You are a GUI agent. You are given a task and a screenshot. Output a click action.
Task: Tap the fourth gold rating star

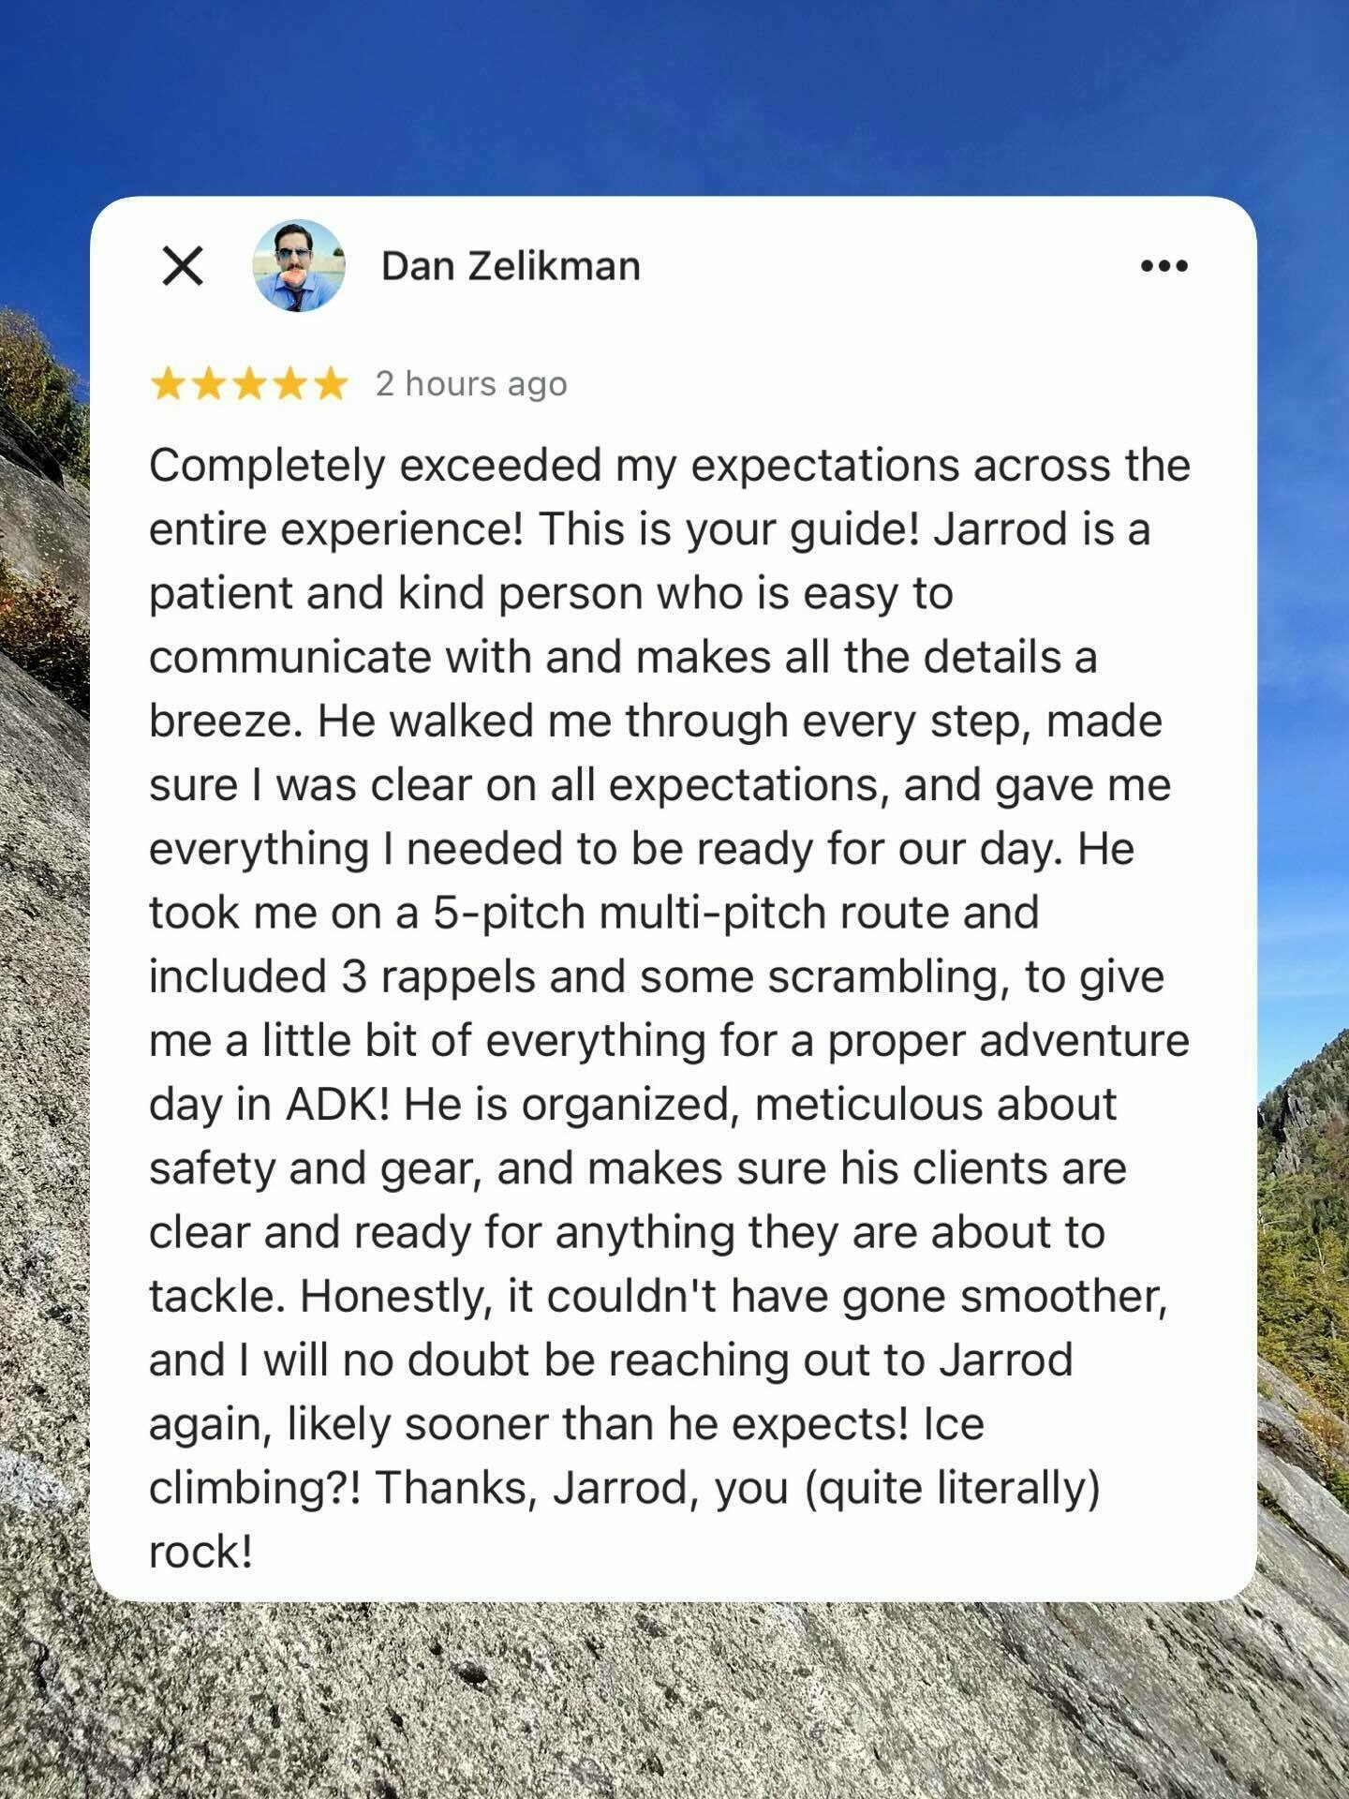[289, 384]
